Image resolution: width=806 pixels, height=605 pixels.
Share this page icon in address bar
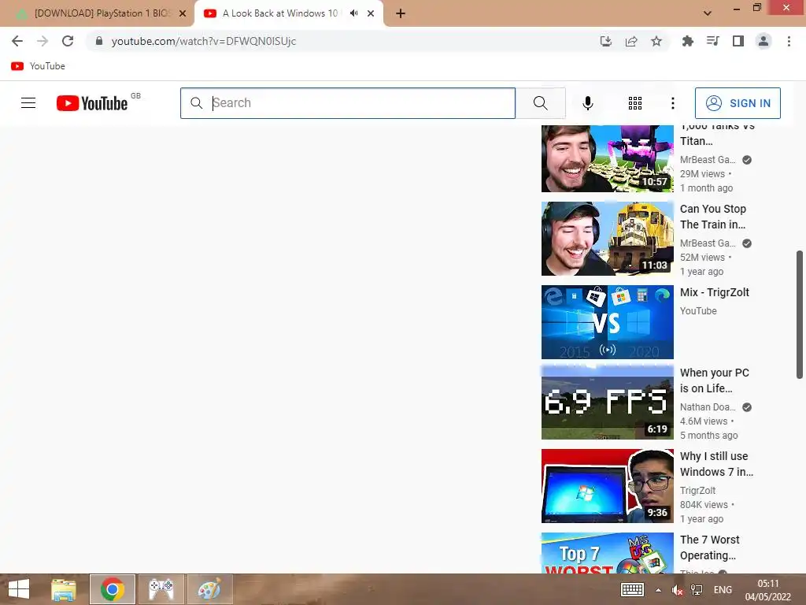[x=631, y=41]
